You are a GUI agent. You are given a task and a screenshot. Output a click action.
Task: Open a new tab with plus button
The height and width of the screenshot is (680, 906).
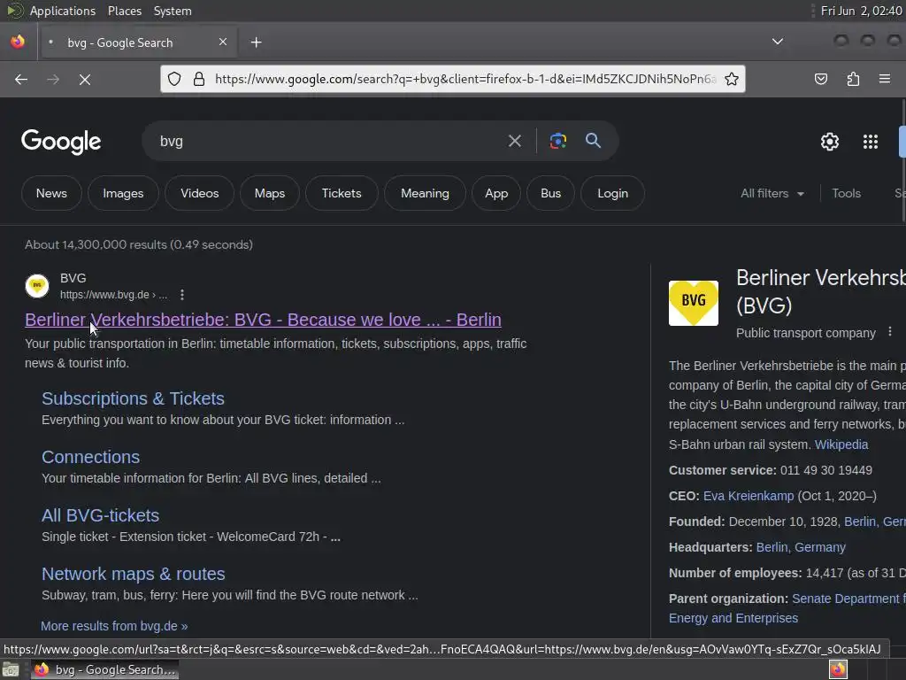[x=256, y=42]
